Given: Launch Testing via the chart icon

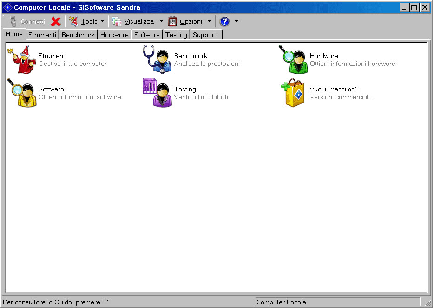Looking at the screenshot, I should click(157, 93).
